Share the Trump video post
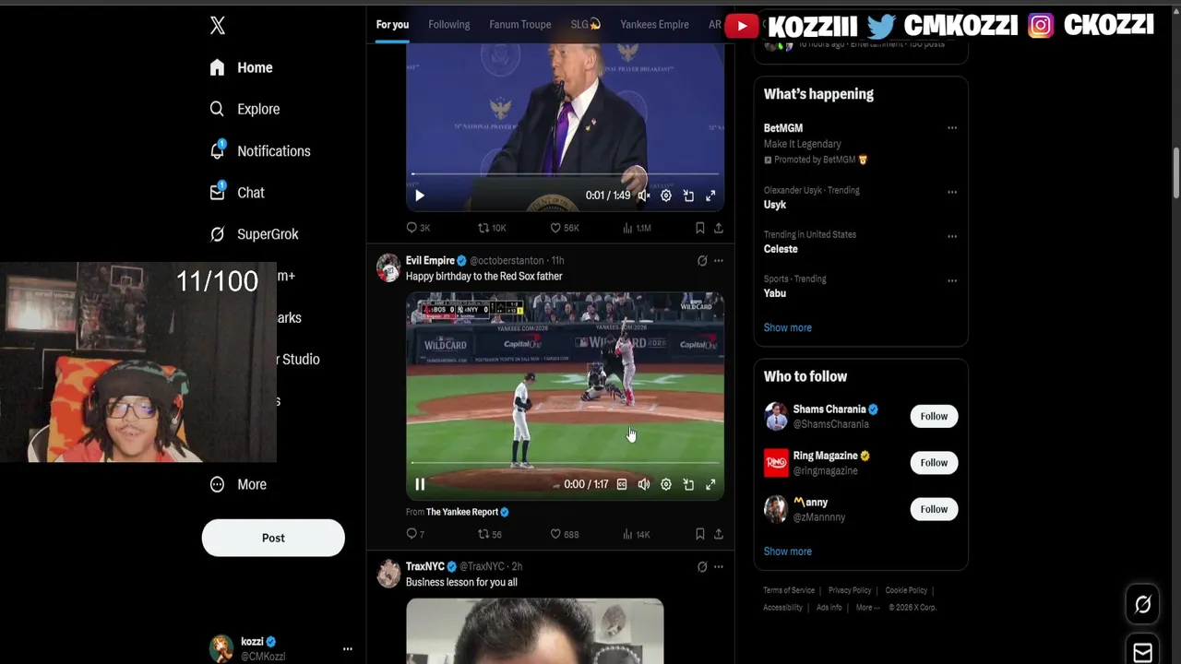Image resolution: width=1181 pixels, height=664 pixels. coord(718,228)
